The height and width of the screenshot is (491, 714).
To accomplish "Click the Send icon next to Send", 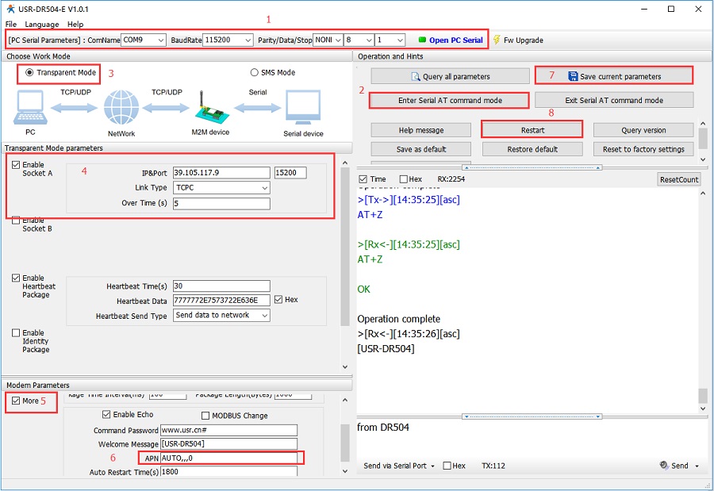I will click(664, 465).
